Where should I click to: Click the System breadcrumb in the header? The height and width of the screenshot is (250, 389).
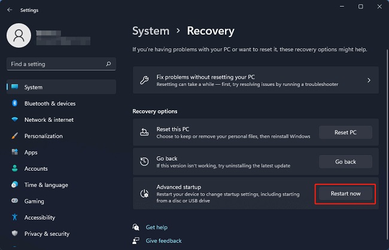click(x=150, y=30)
